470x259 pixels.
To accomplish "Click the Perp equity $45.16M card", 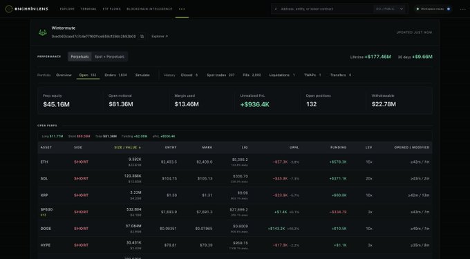I will tap(70, 101).
